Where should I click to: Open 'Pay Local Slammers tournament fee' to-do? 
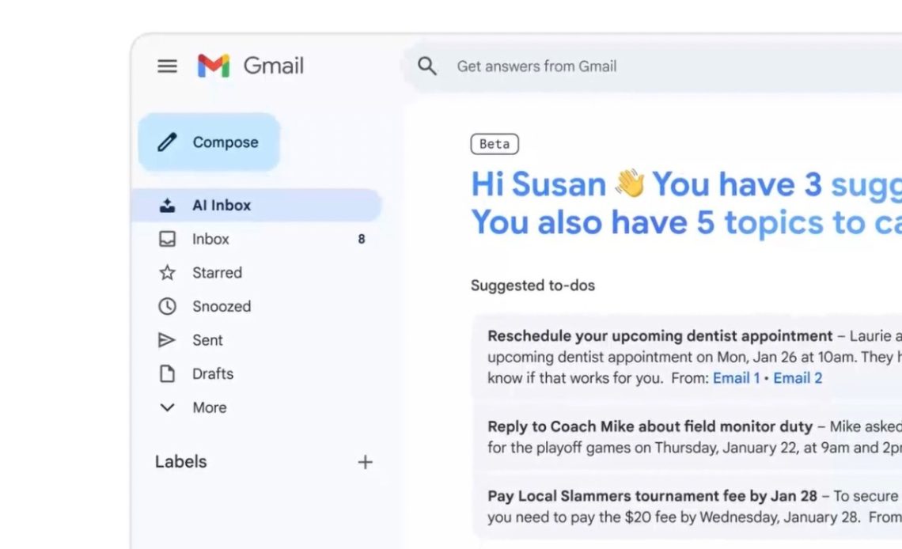click(x=688, y=506)
